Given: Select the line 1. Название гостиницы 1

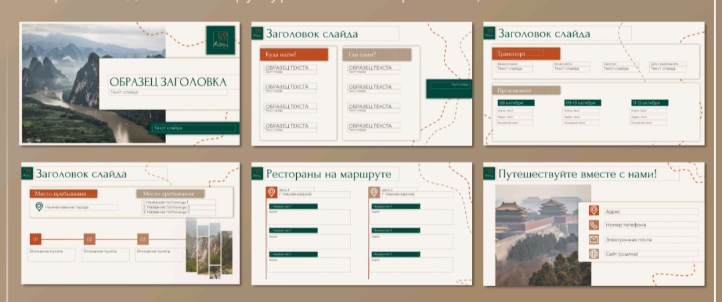Looking at the screenshot, I should tap(166, 202).
